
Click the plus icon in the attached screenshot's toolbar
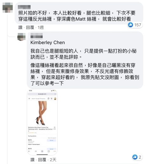click(x=42, y=151)
